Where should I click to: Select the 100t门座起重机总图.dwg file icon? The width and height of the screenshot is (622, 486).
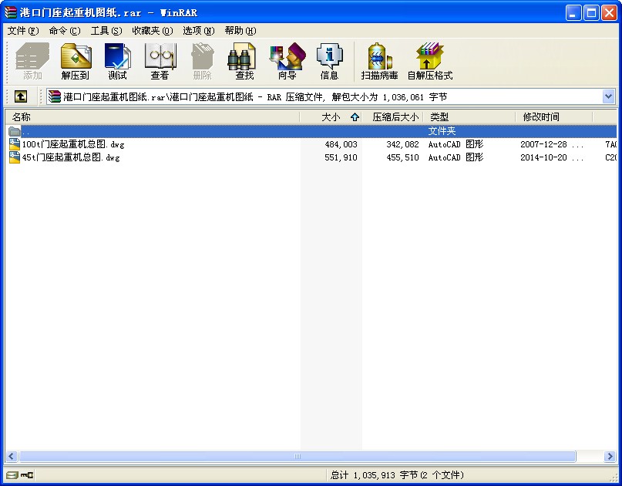coord(15,144)
